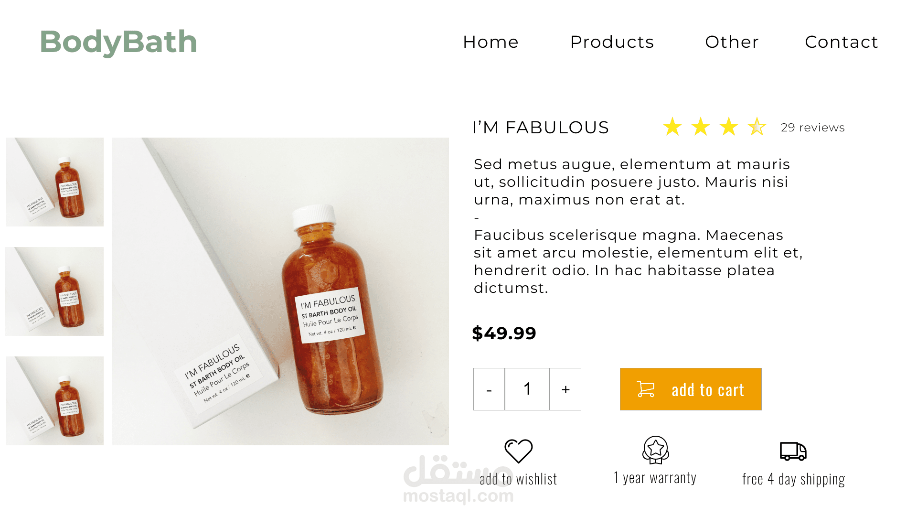
Task: Click the wishlist heart icon
Action: (x=518, y=451)
